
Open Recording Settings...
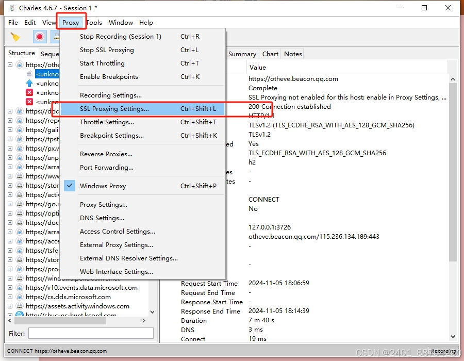pos(142,95)
